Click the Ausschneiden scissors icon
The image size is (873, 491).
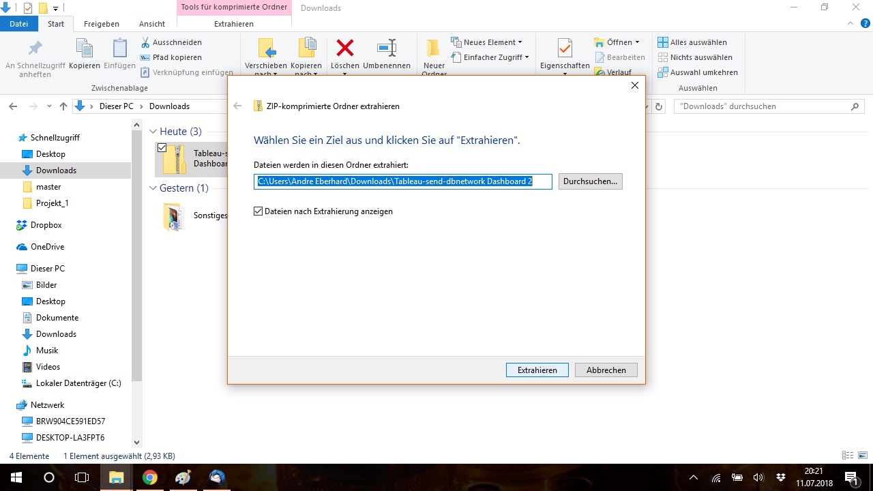(x=145, y=42)
